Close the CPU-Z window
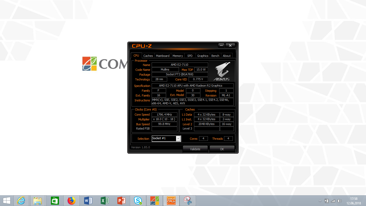 tap(230, 45)
